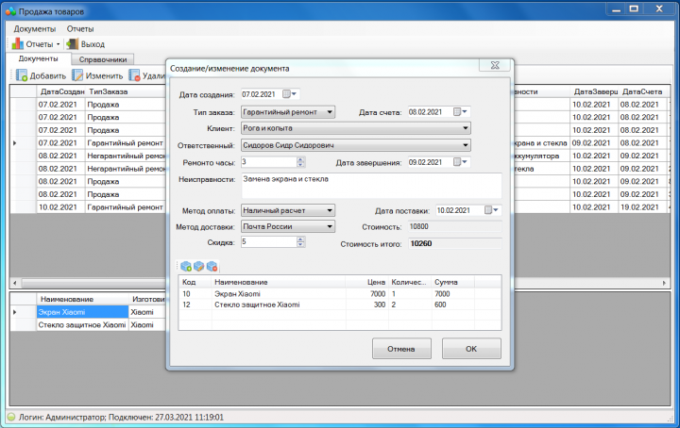Select Стекло защитное Xiaomi in lower grid
Screen dimensions: 680x428
click(82, 325)
